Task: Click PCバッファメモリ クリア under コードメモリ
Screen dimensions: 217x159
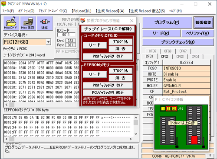Action: [108, 56]
